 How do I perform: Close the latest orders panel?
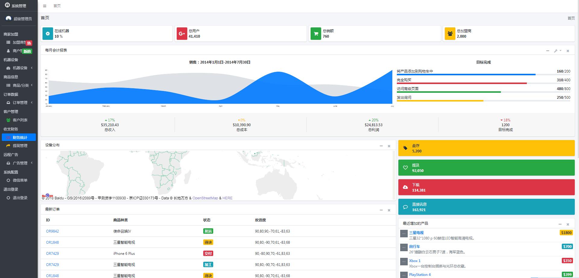click(x=389, y=210)
